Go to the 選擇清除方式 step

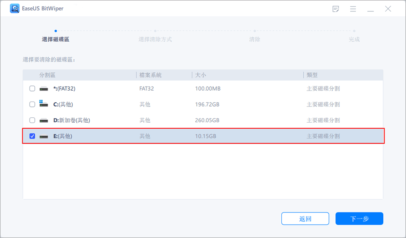tap(155, 39)
